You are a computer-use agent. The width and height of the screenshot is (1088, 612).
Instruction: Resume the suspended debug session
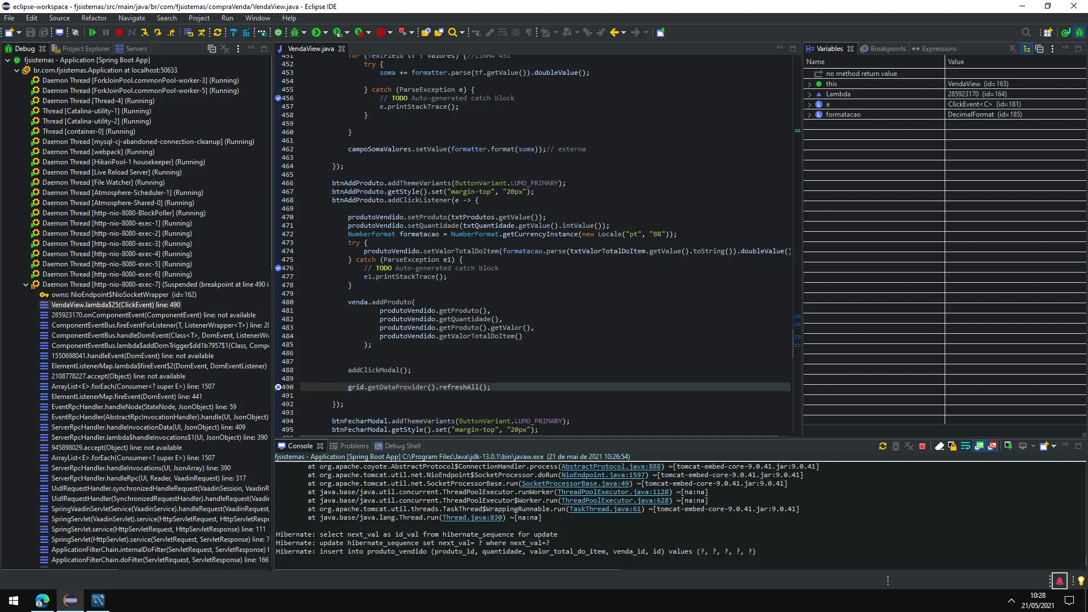[92, 33]
